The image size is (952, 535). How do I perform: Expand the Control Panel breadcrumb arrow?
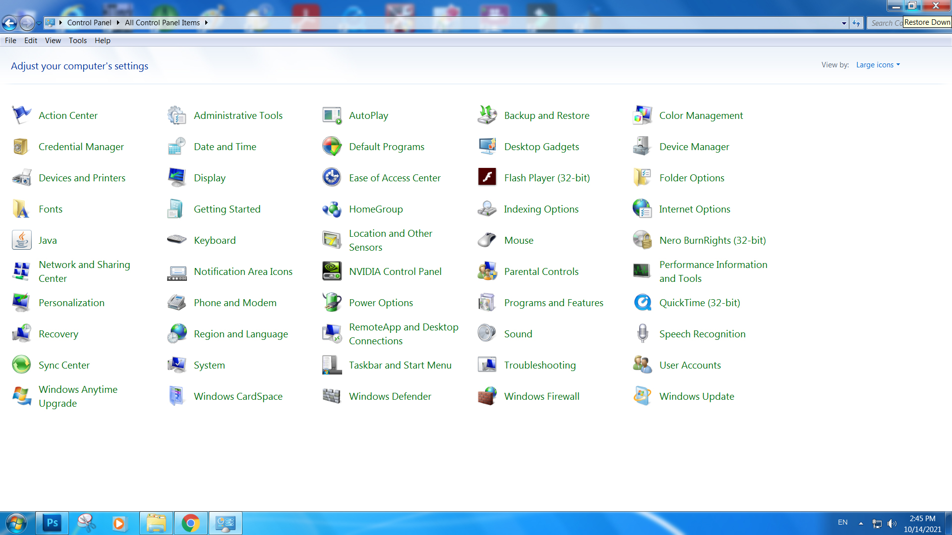pos(118,23)
